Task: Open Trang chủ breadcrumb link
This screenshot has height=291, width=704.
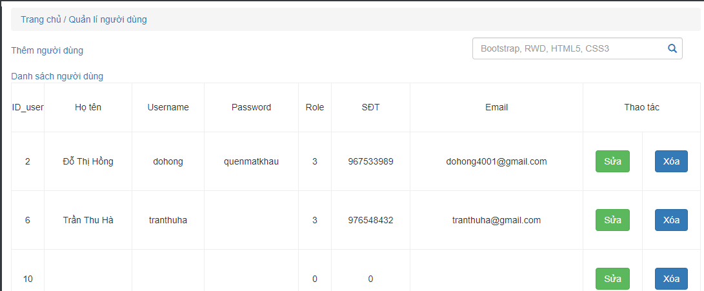Action: point(41,19)
